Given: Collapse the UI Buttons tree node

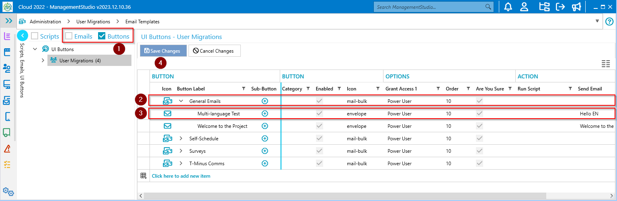Looking at the screenshot, I should 35,49.
